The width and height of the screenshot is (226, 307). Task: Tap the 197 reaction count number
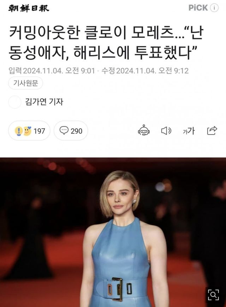39,131
